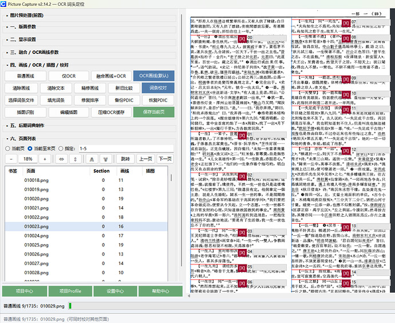Click the zoom in plus button
This screenshot has width=395, height=323.
click(45, 159)
